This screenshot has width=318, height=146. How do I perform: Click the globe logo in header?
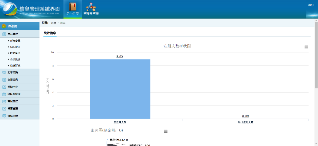(10, 9)
